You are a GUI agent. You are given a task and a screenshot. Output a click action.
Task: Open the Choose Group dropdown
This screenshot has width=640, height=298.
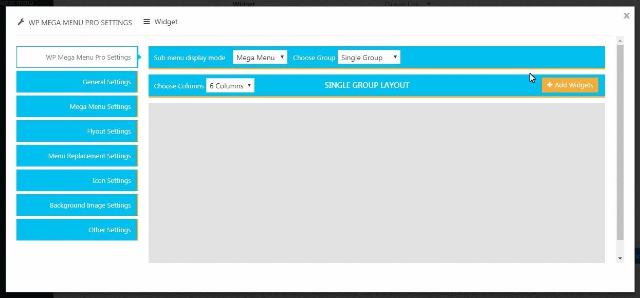[369, 58]
